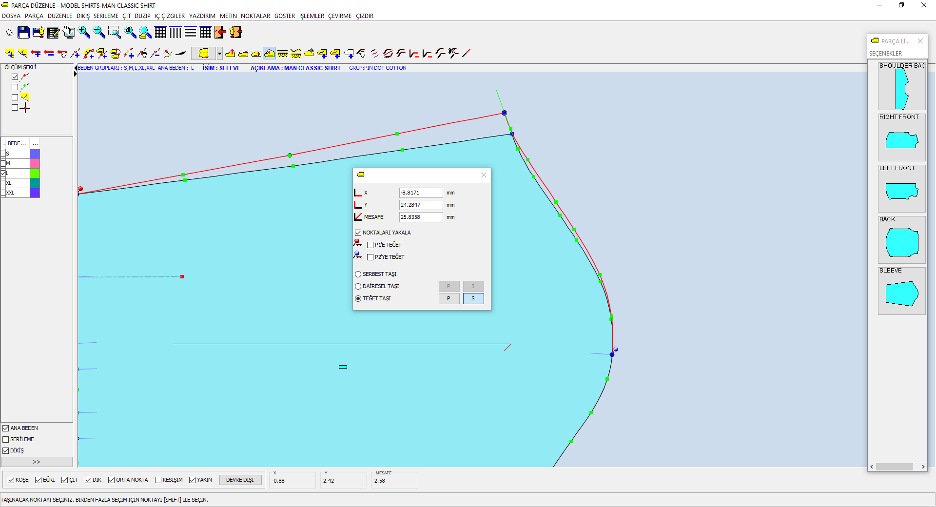
Task: Click the Save floppy disk icon
Action: click(23, 33)
